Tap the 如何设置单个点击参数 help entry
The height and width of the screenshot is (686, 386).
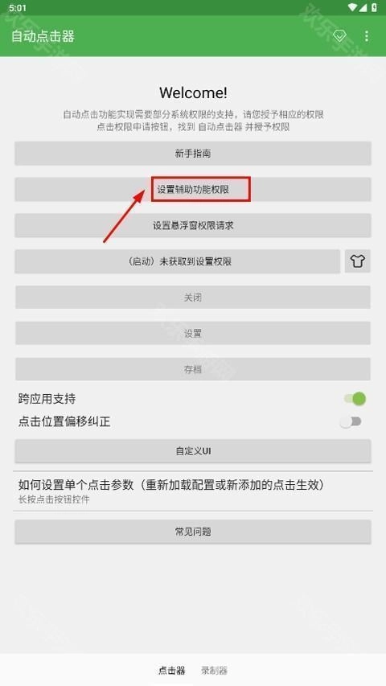(x=193, y=491)
